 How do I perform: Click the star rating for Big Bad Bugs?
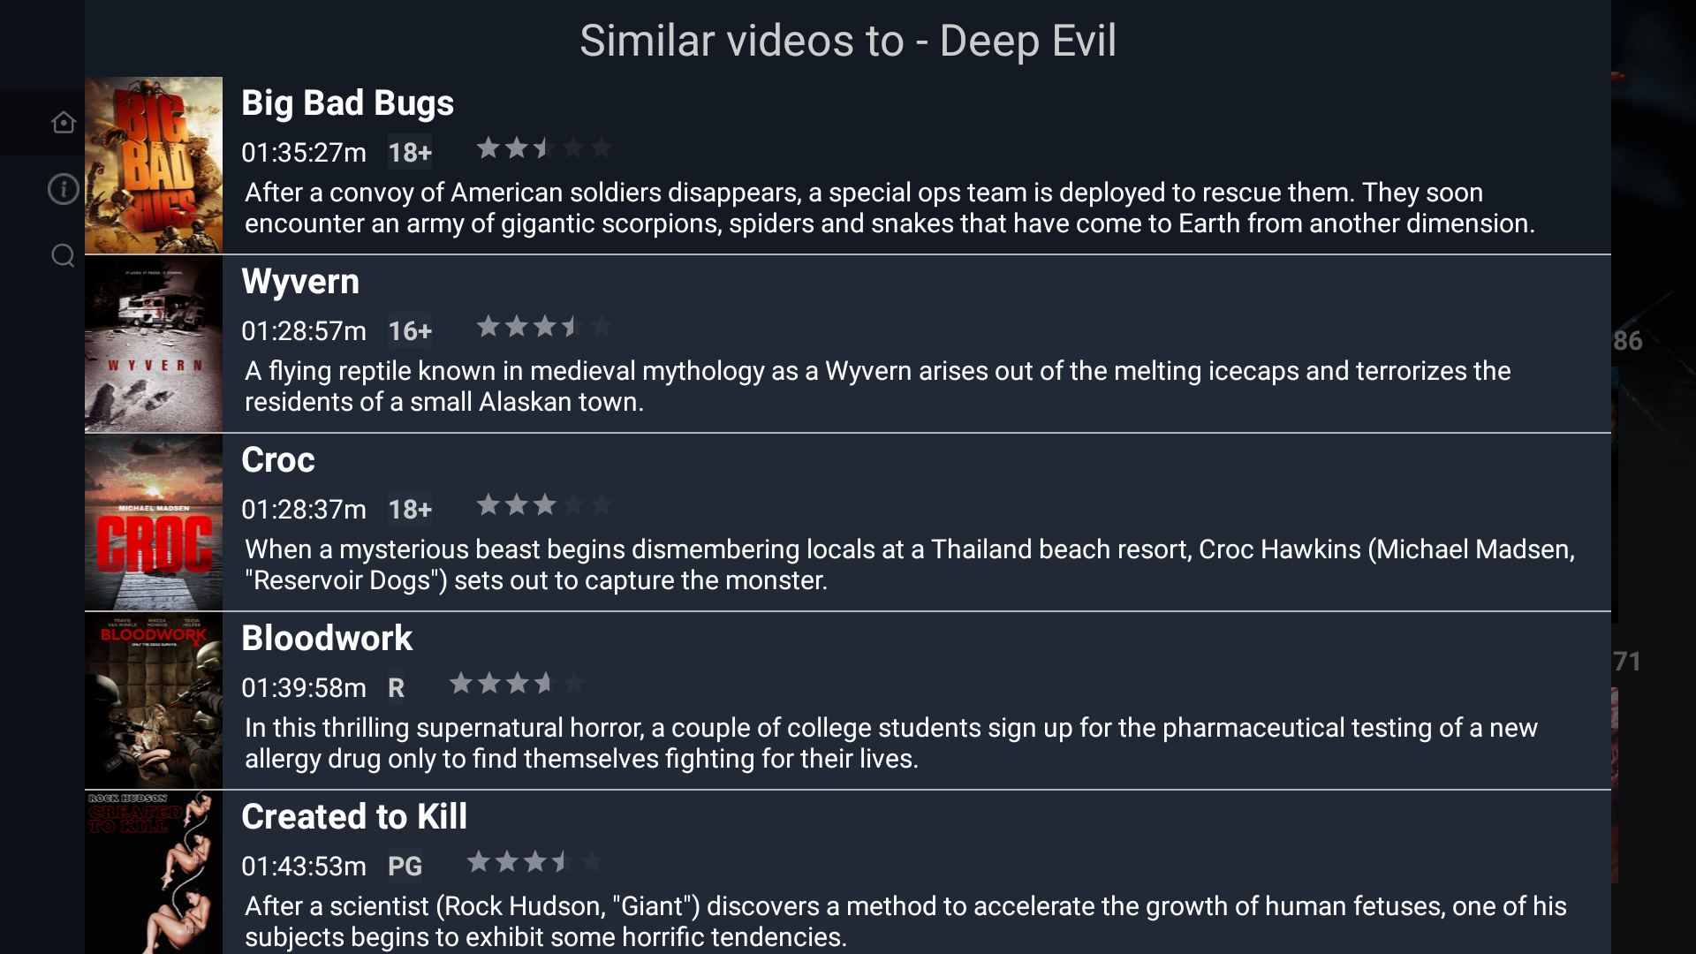[544, 148]
